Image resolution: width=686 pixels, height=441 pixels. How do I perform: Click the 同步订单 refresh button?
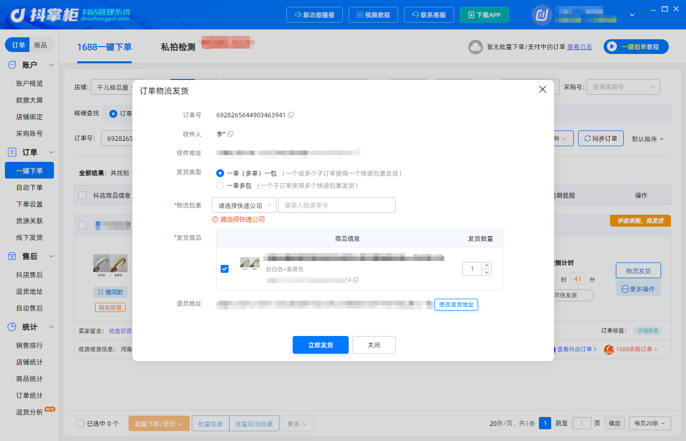pyautogui.click(x=601, y=138)
